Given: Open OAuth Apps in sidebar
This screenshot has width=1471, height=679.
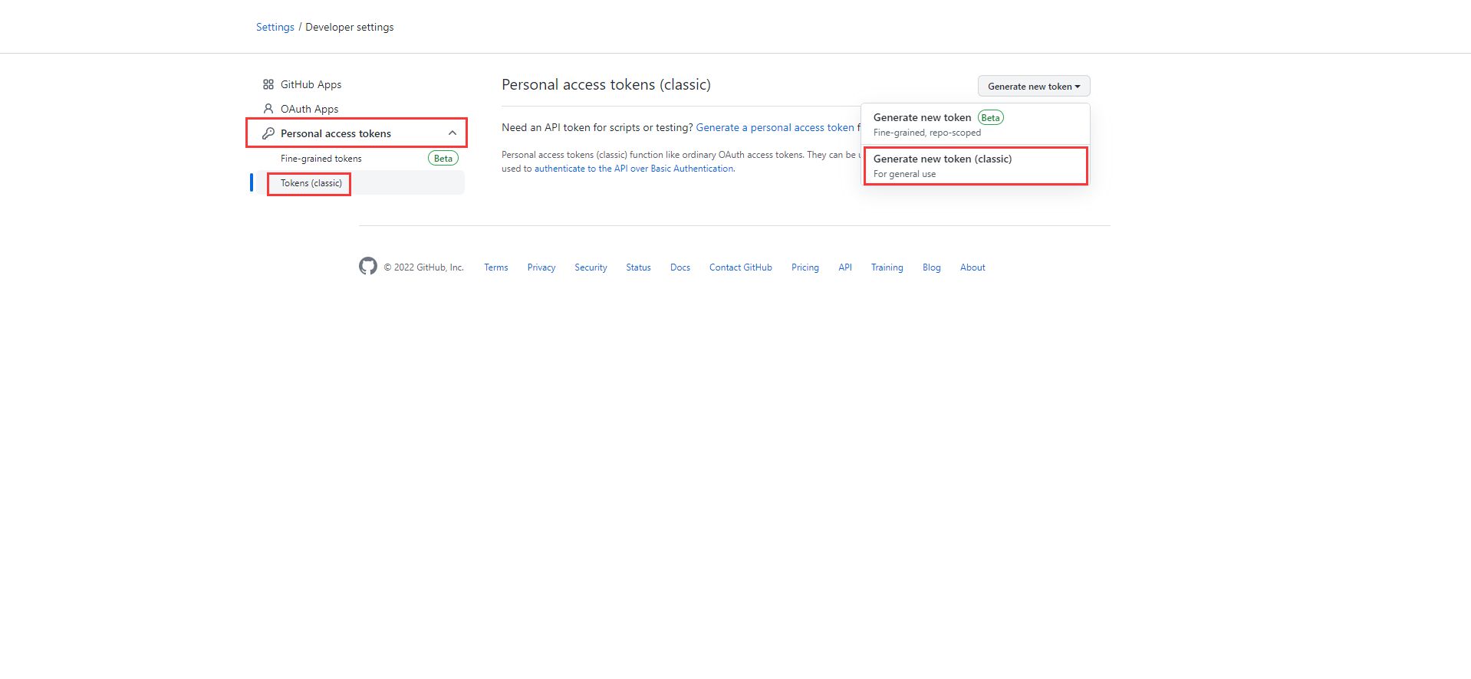Looking at the screenshot, I should point(309,109).
